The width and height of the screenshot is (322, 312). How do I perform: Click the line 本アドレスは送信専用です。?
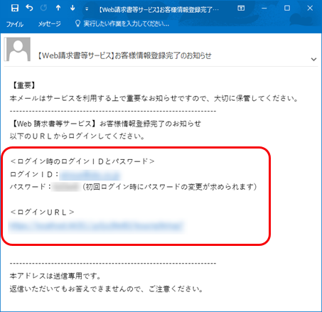click(x=55, y=276)
